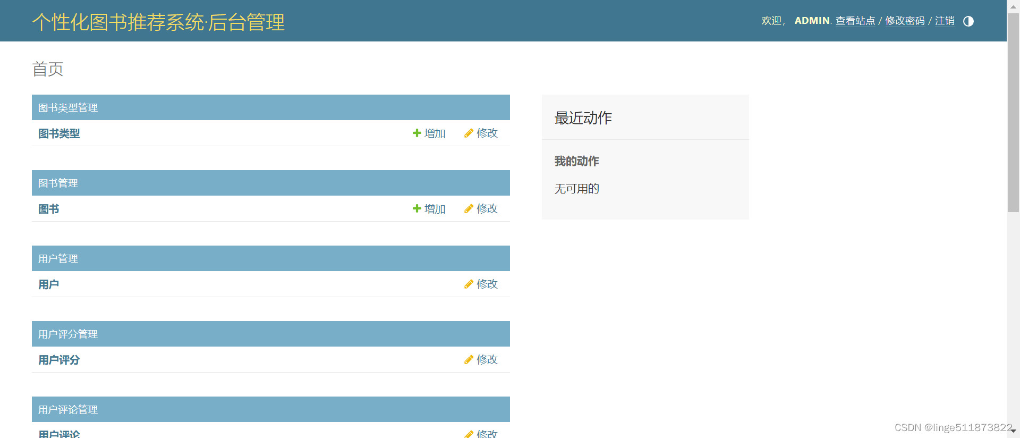Screen dimensions: 1020x438
Task: Open the 查看站点 link
Action: tap(855, 21)
